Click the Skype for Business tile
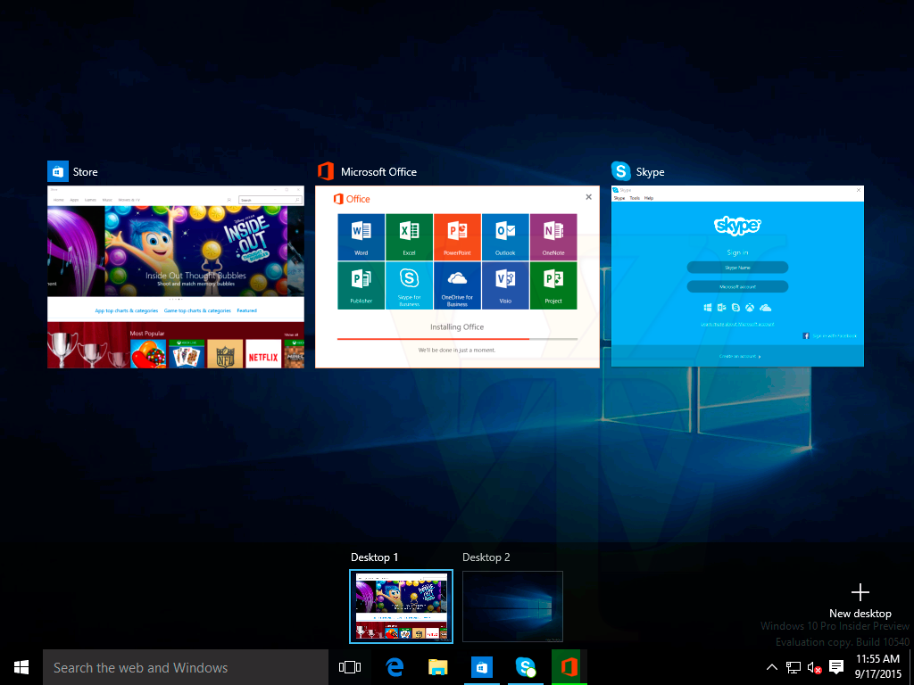The height and width of the screenshot is (685, 914). pyautogui.click(x=409, y=285)
